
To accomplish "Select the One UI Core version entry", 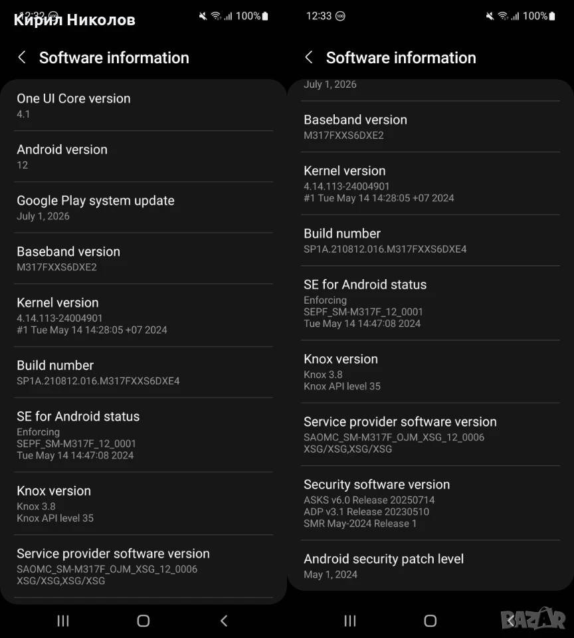I will pos(143,106).
